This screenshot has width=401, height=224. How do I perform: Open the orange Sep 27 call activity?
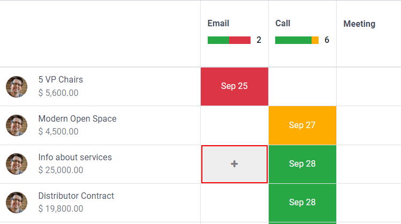tap(302, 125)
